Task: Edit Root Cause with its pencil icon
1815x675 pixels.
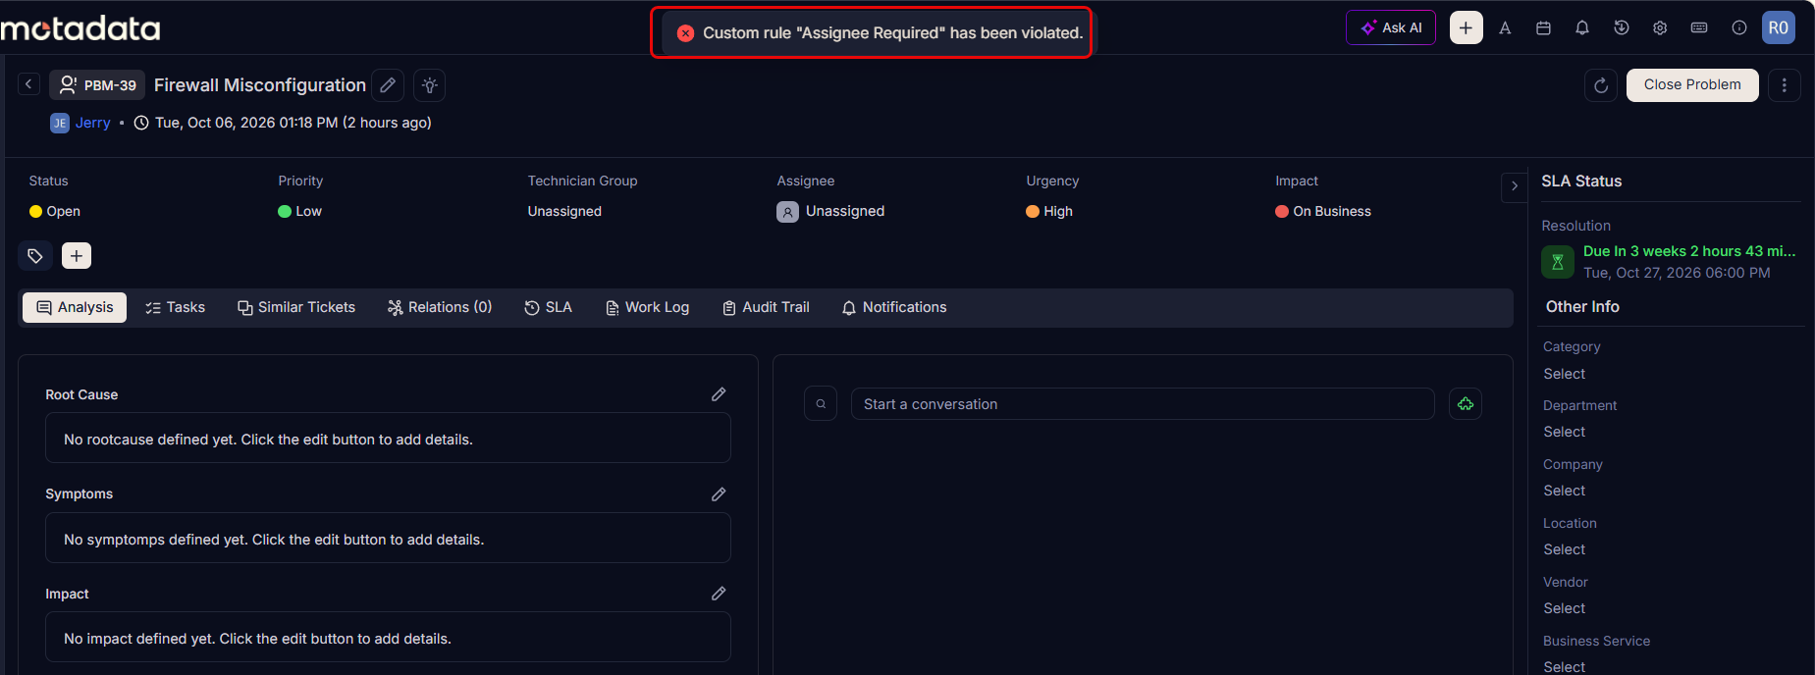Action: pos(719,394)
